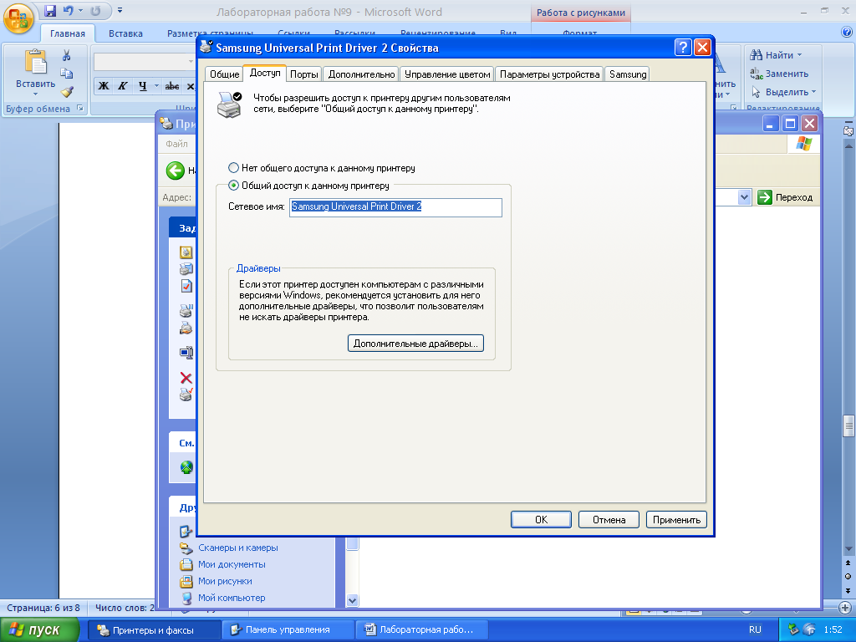Open the address bar dropdown in Printers window
The image size is (856, 642).
click(744, 197)
